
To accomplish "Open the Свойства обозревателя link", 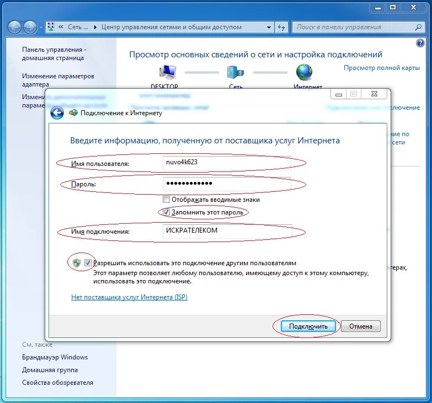I will tap(57, 383).
